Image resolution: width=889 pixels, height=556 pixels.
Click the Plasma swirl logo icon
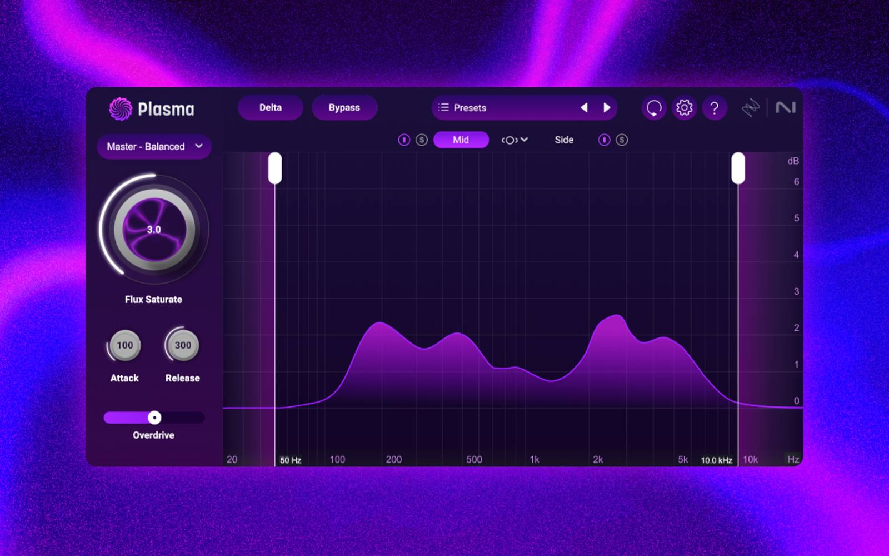121,108
